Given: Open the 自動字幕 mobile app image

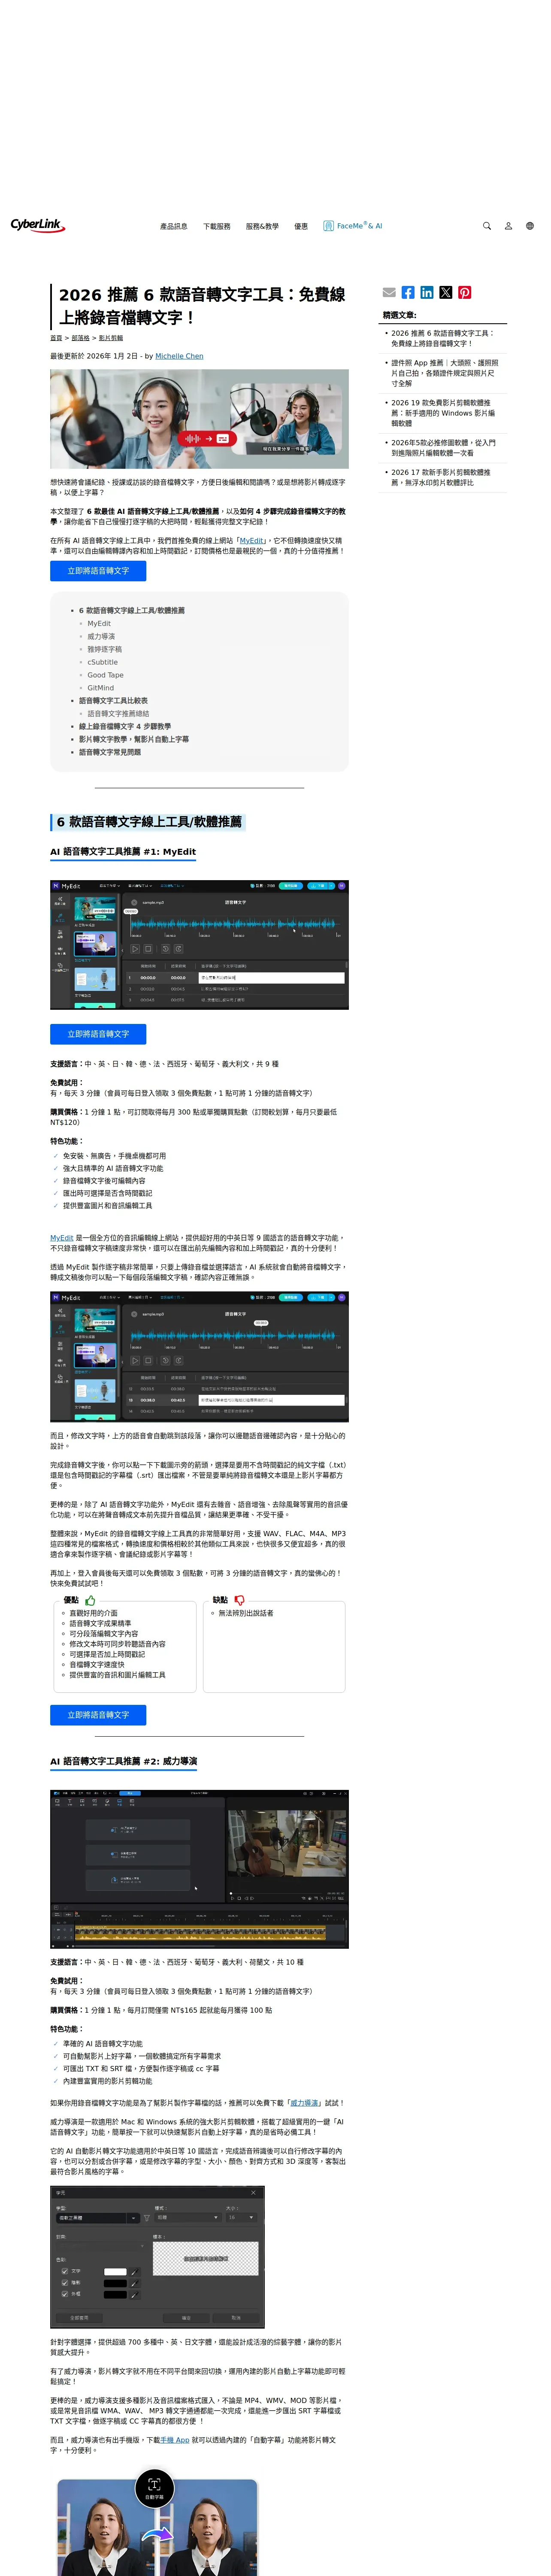Looking at the screenshot, I should (x=157, y=2520).
